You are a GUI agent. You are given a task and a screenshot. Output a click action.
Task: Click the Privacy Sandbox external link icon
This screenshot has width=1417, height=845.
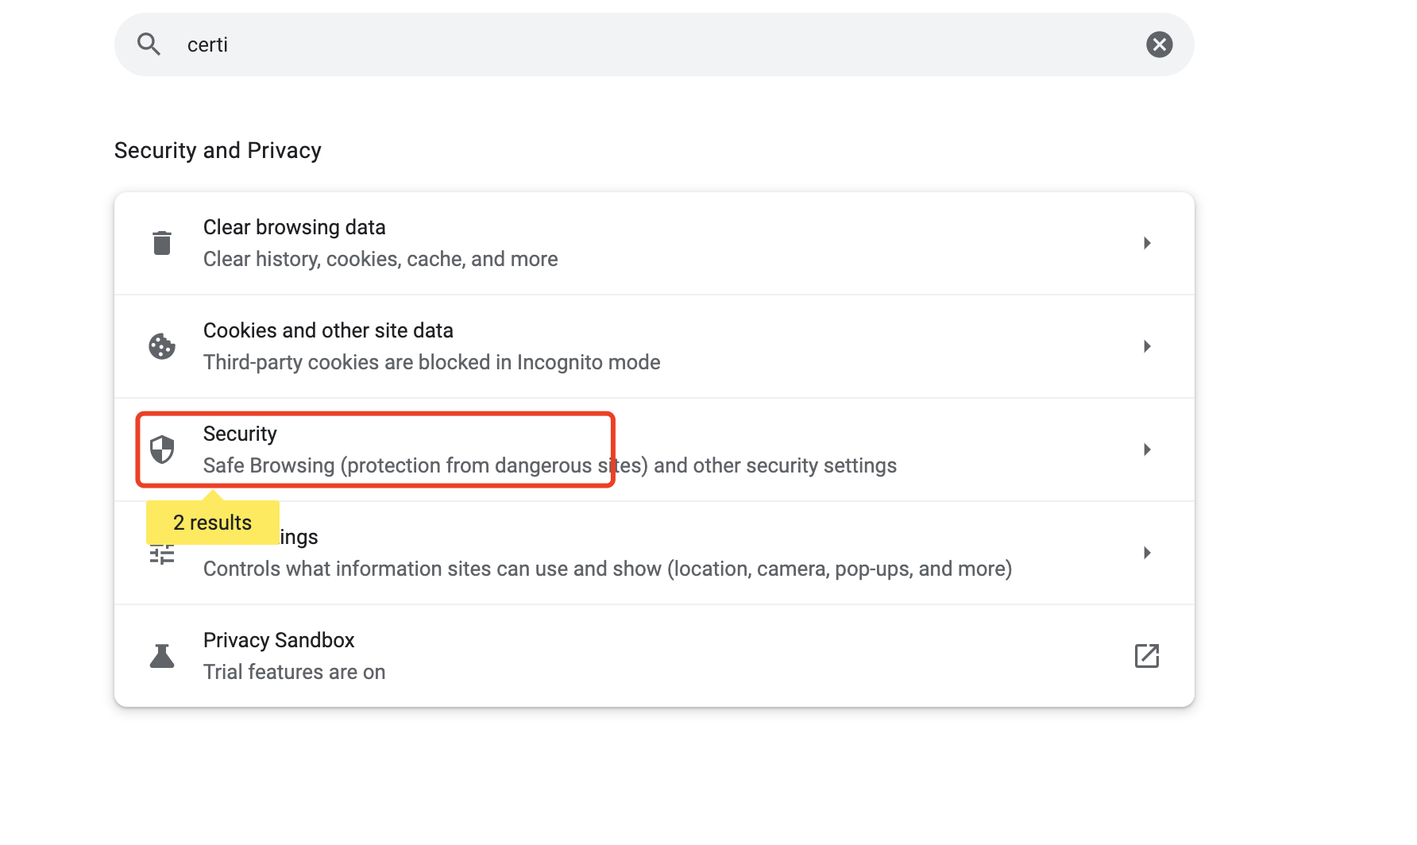click(x=1147, y=656)
